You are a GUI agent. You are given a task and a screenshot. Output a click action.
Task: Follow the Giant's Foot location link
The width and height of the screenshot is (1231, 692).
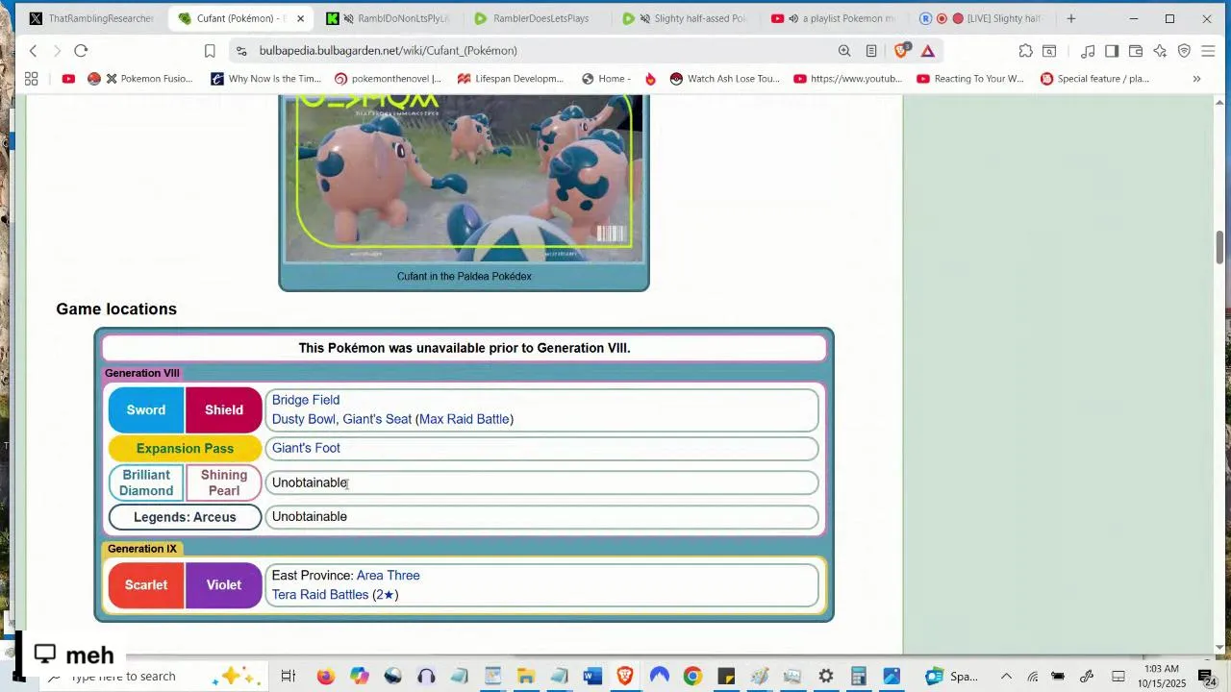click(306, 448)
